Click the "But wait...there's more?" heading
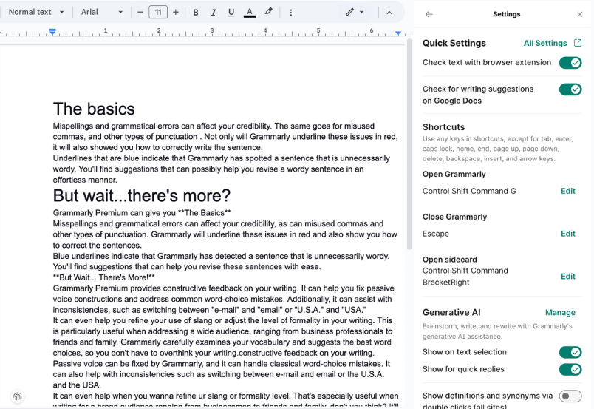This screenshot has width=594, height=409. 142,196
